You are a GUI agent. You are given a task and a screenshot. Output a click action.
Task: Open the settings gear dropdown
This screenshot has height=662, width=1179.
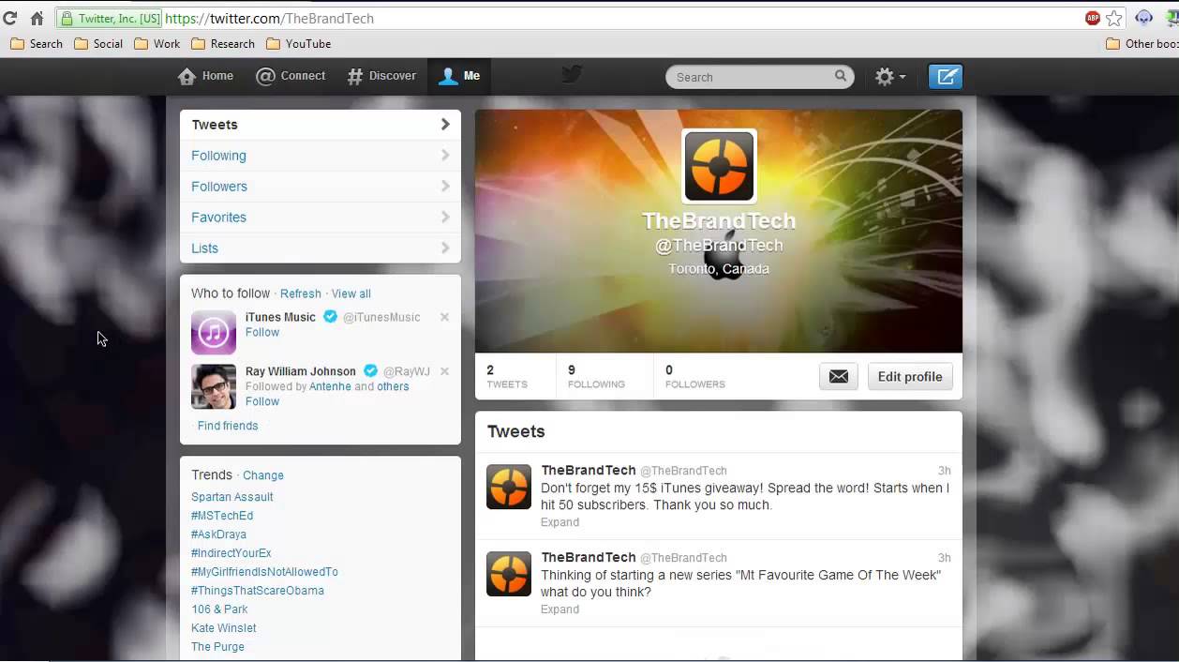890,77
